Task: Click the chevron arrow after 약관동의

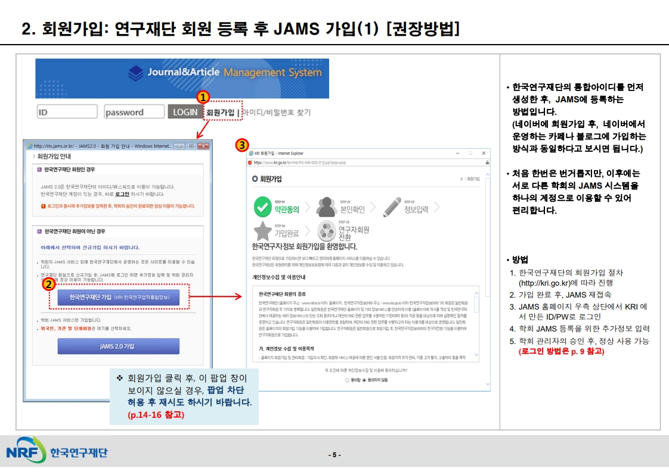Action: pos(307,208)
